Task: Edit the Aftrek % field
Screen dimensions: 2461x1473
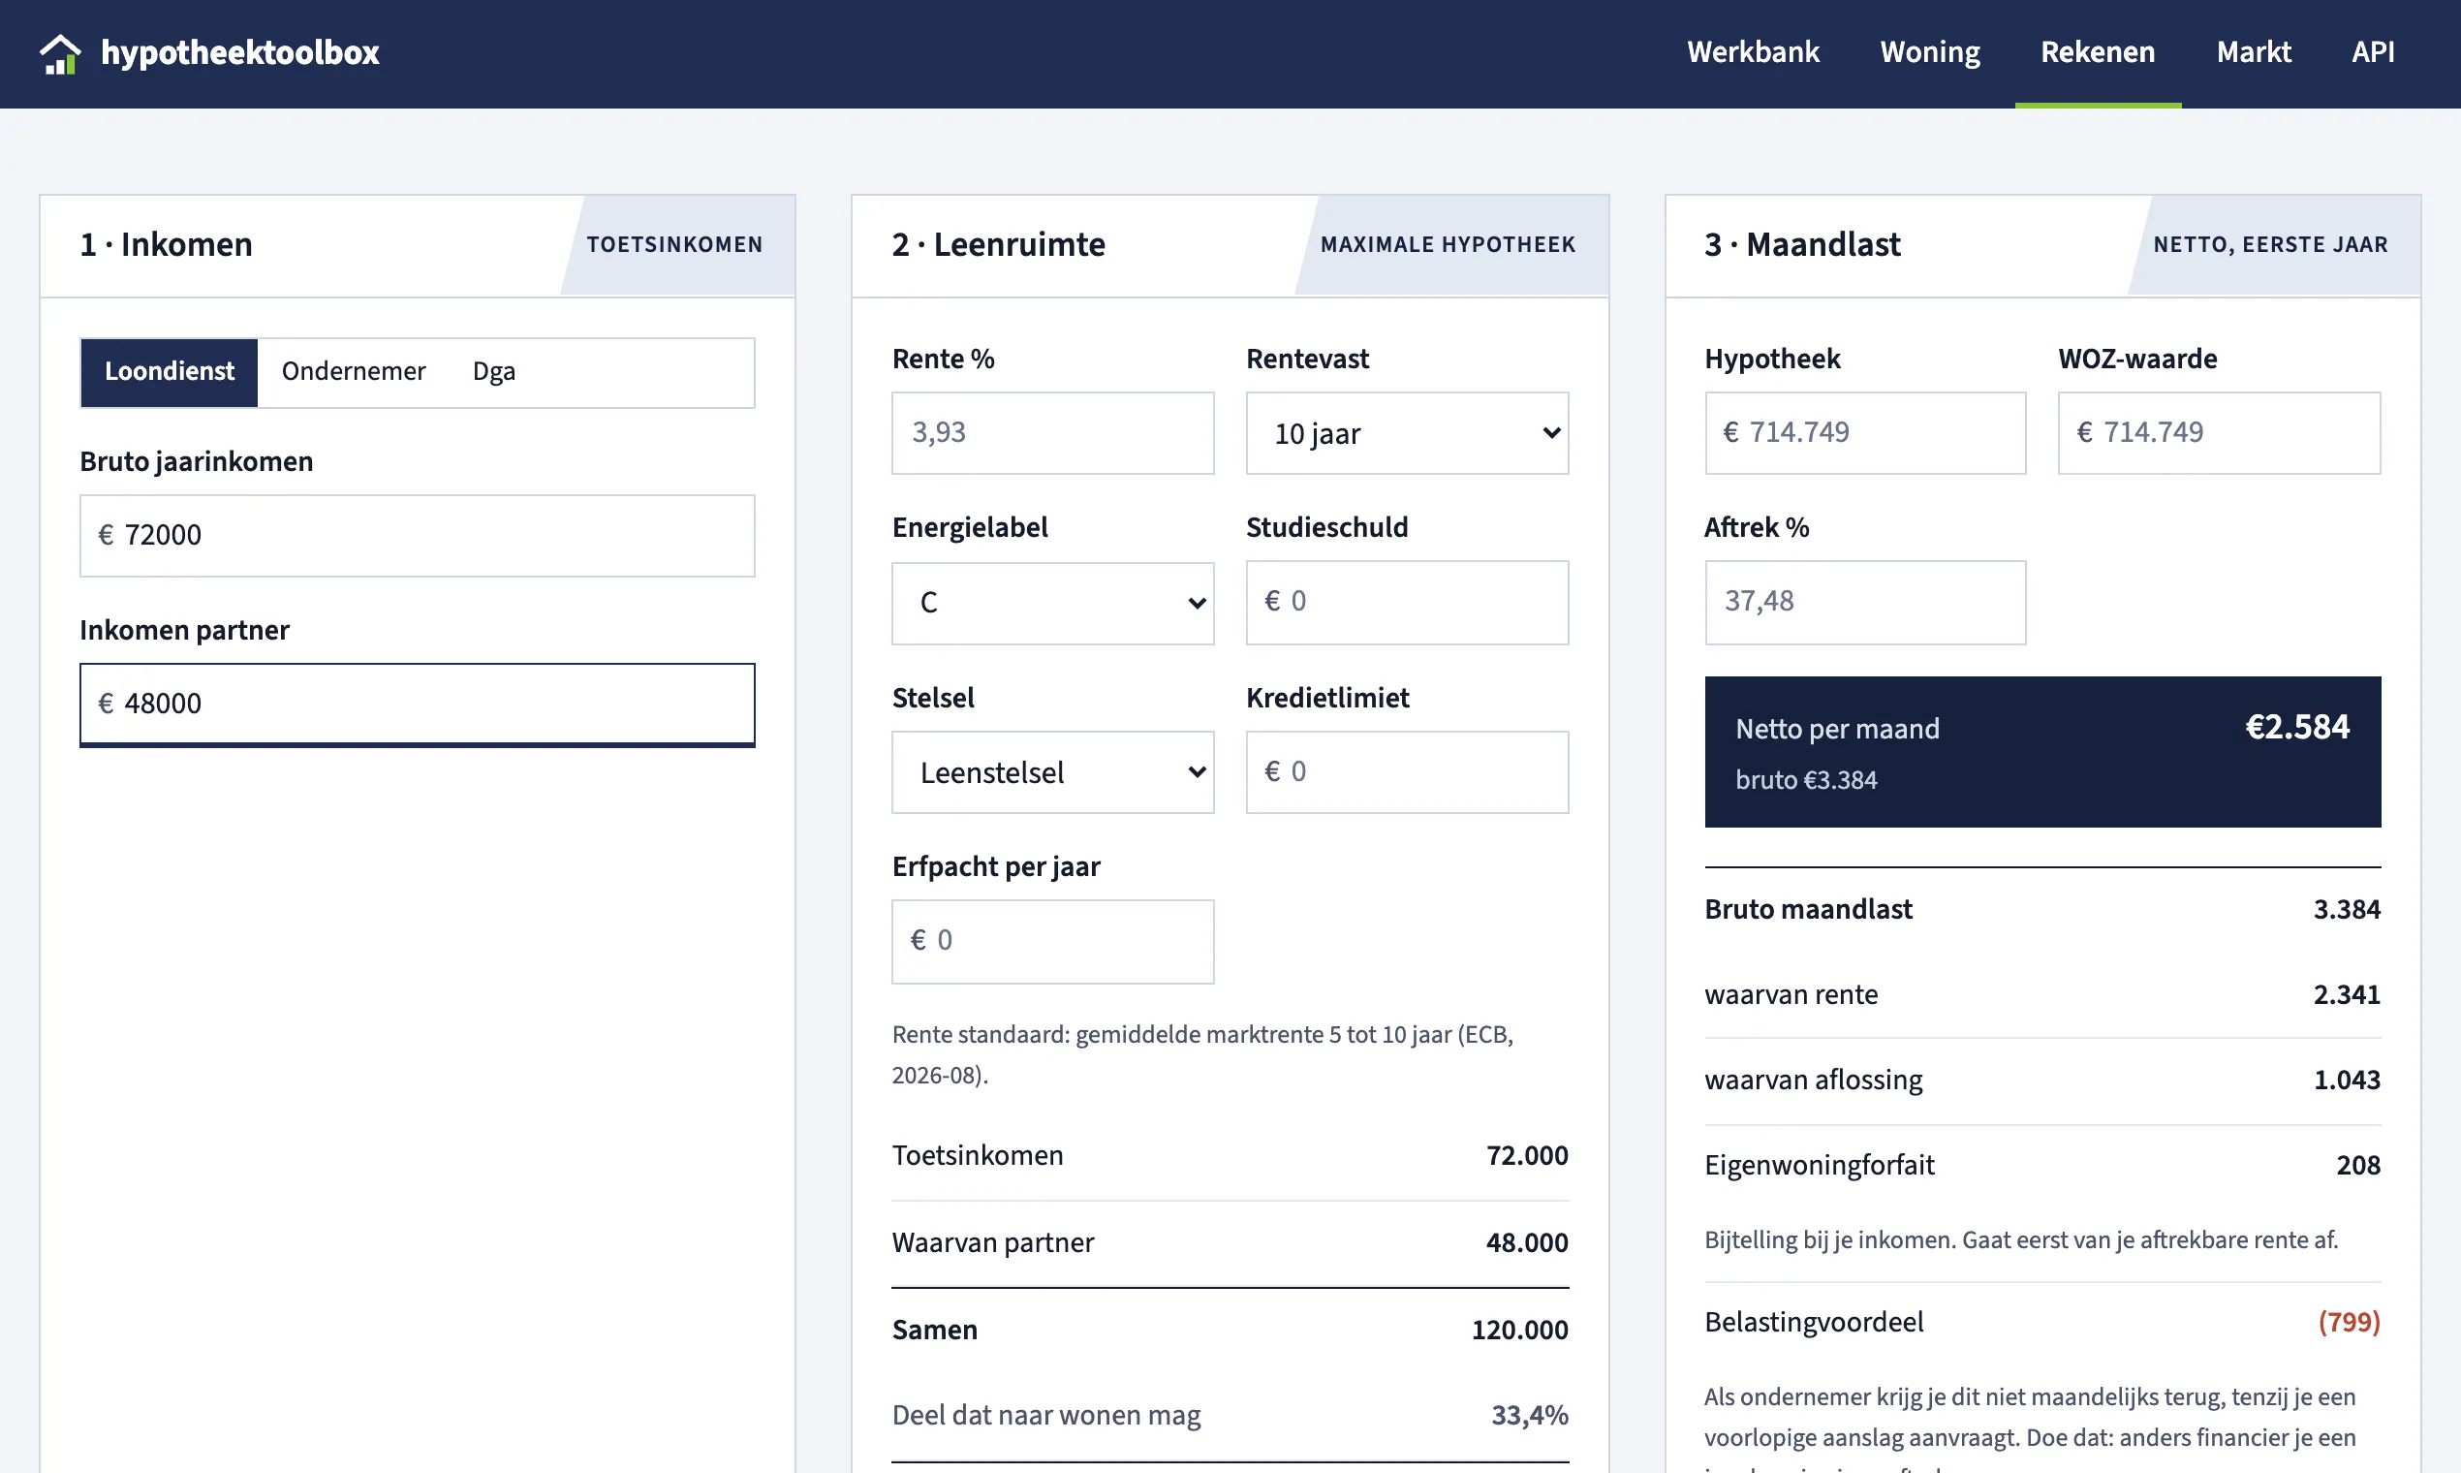Action: point(1864,602)
